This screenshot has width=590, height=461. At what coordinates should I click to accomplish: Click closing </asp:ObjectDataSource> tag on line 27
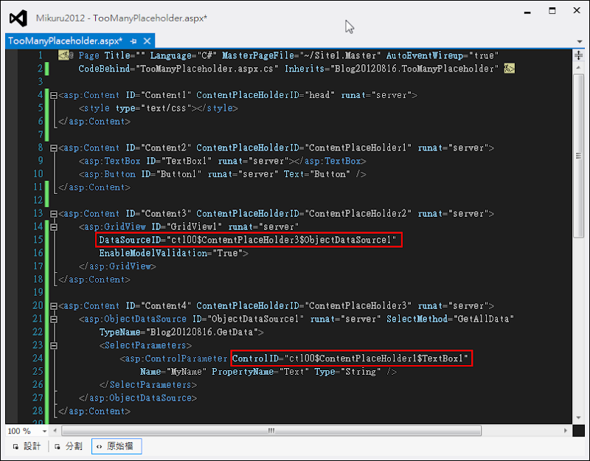pos(138,398)
